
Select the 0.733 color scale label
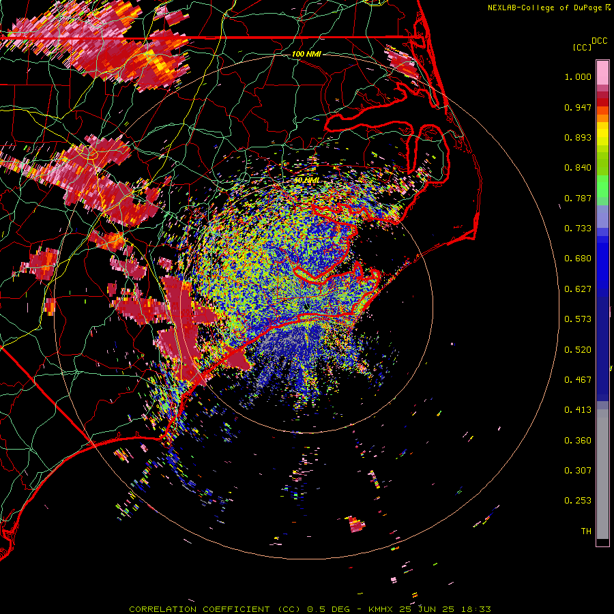578,229
